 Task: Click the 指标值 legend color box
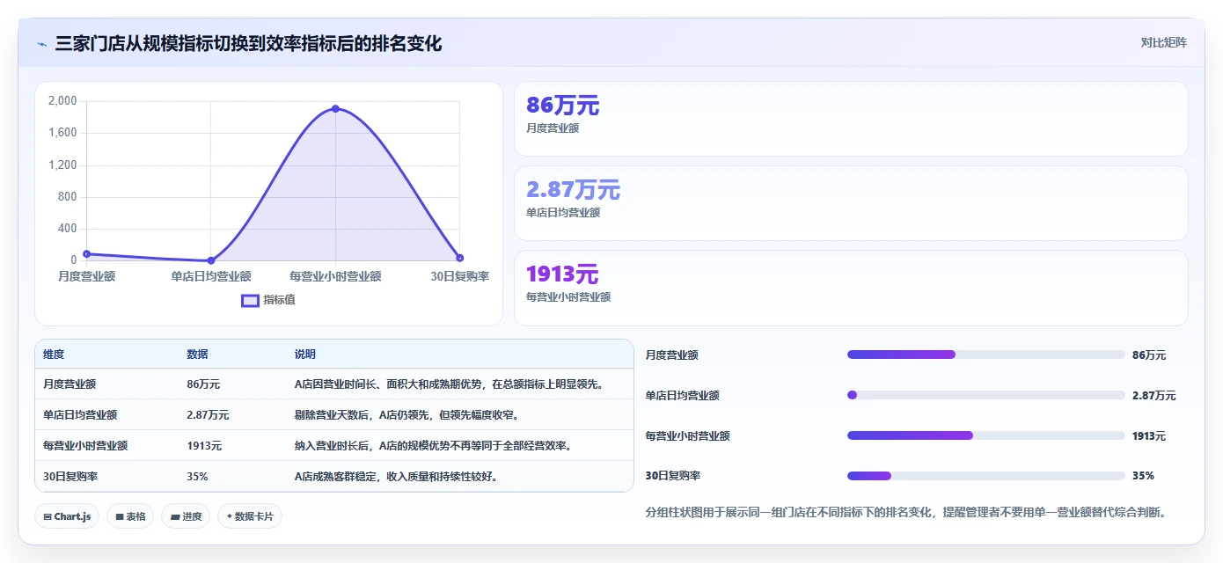(x=250, y=300)
